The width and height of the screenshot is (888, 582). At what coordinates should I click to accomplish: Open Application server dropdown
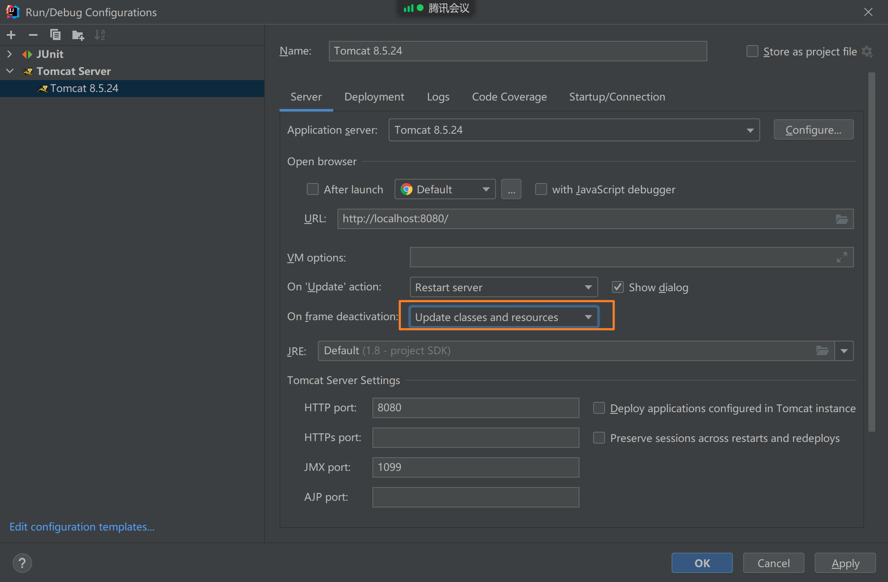pyautogui.click(x=574, y=130)
